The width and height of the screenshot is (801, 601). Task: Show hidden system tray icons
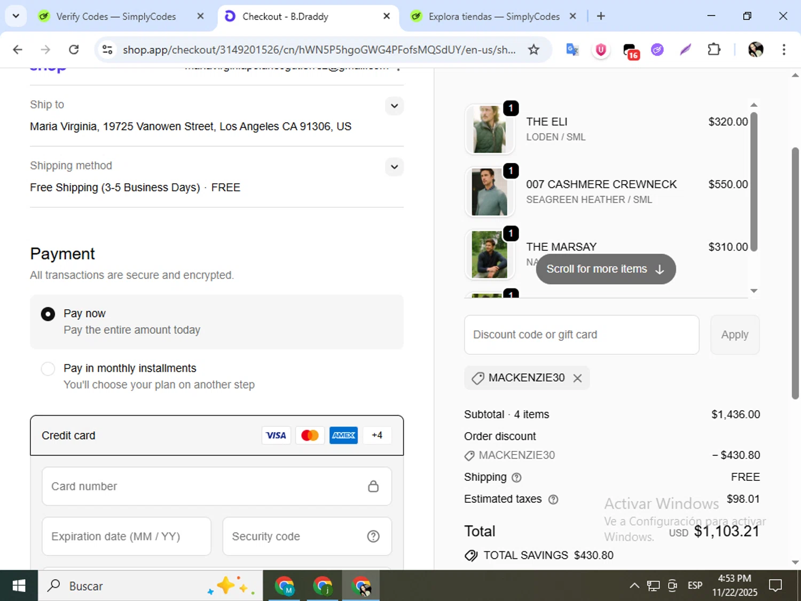(x=634, y=586)
